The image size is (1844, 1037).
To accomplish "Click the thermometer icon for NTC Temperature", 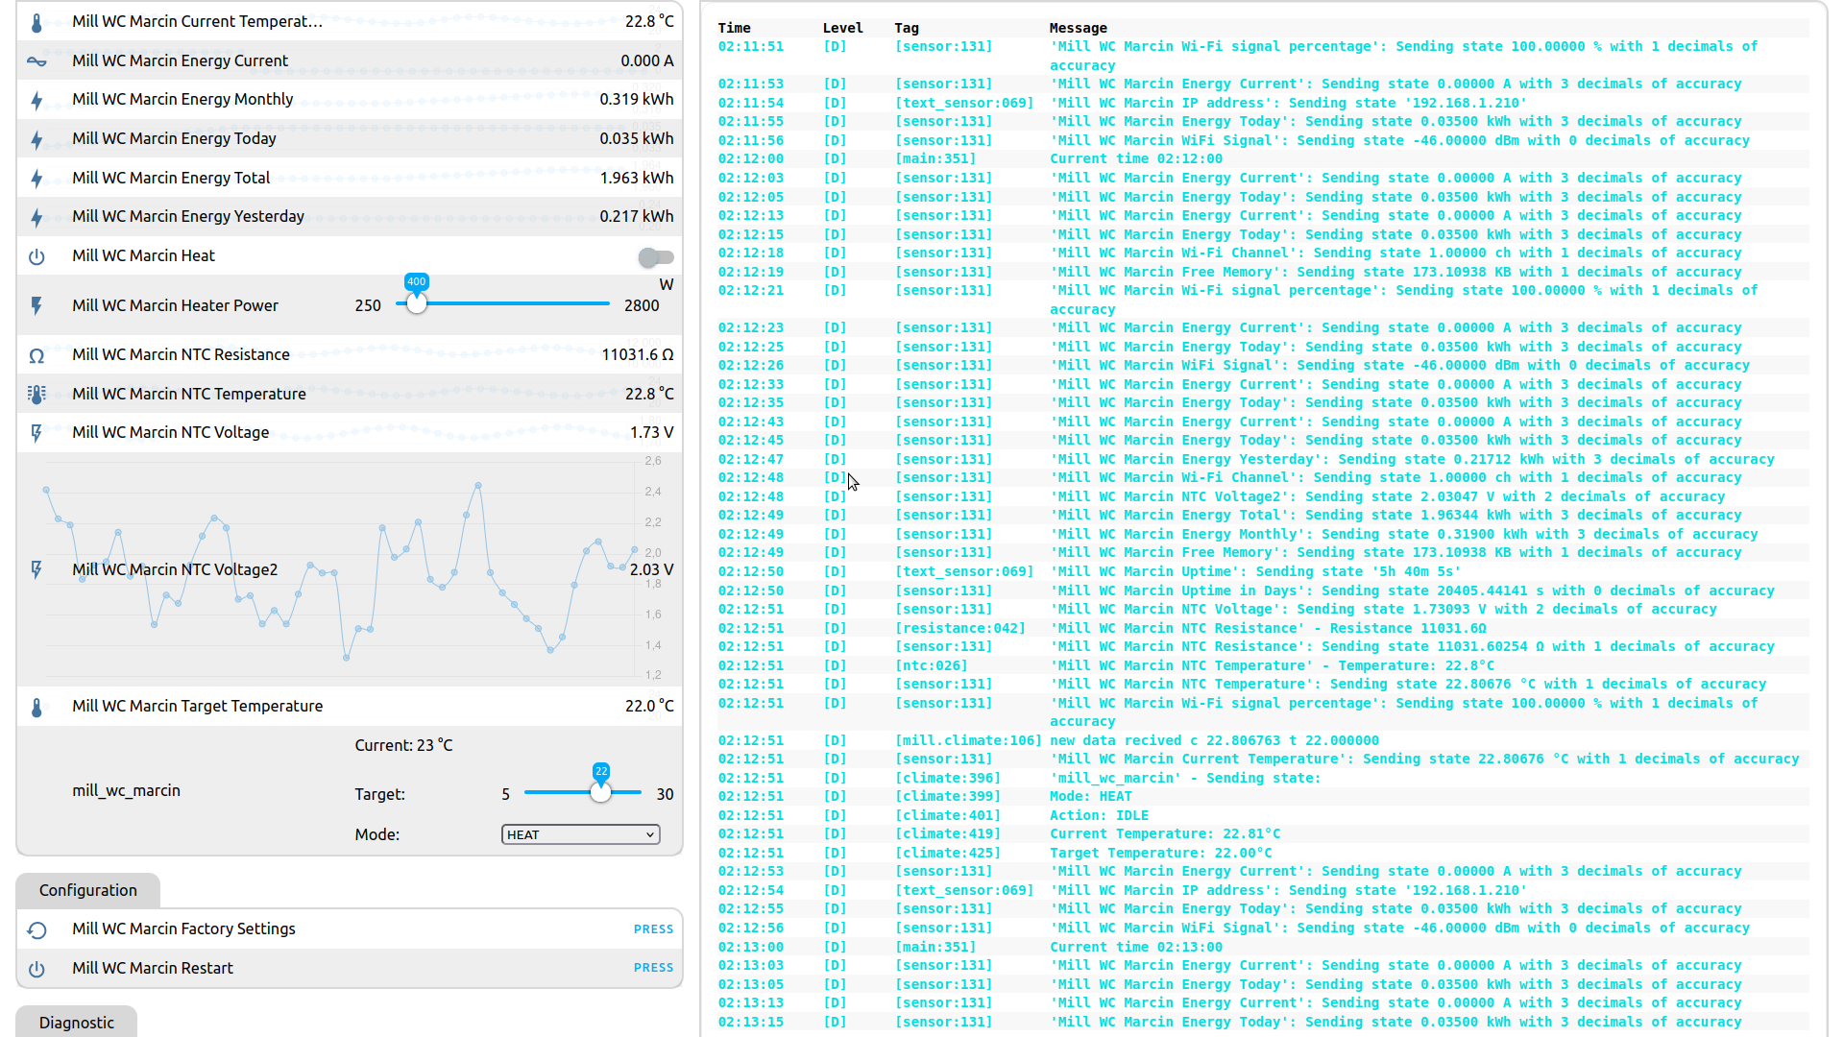I will coord(36,395).
